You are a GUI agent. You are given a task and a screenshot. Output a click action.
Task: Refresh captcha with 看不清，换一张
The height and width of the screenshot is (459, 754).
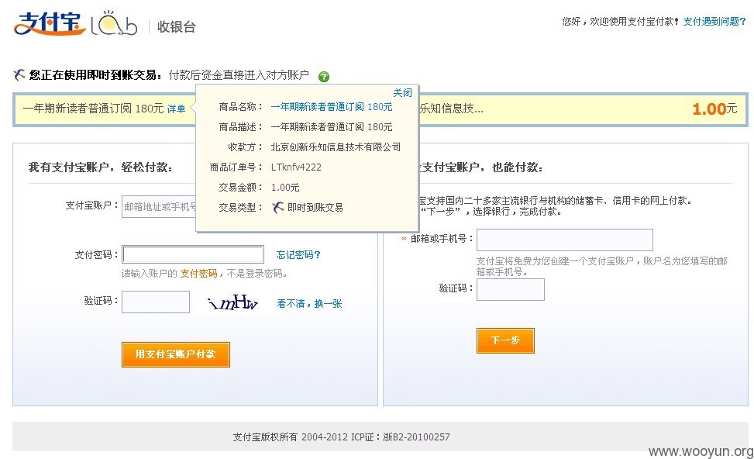pos(309,304)
